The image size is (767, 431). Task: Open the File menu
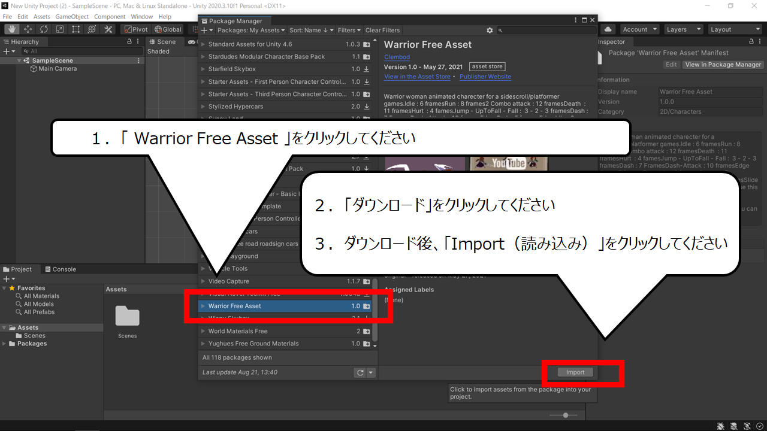tap(7, 17)
